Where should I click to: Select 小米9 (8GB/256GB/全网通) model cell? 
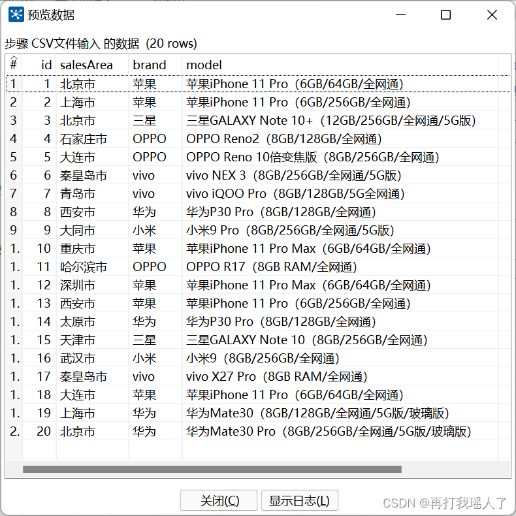[x=340, y=358]
